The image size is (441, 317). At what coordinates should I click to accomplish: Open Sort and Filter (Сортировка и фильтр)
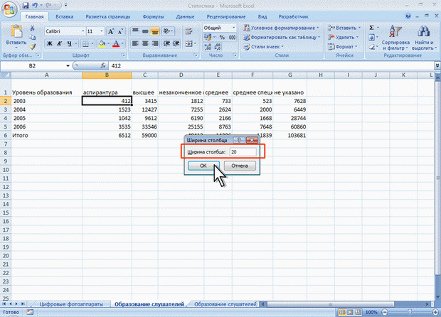pyautogui.click(x=395, y=37)
